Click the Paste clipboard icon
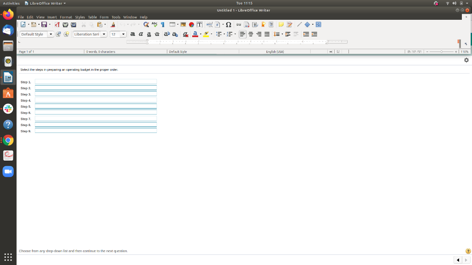This screenshot has height=265, width=472. [100, 25]
